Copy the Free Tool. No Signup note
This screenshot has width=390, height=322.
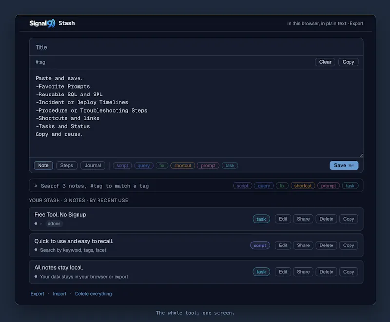[349, 219]
